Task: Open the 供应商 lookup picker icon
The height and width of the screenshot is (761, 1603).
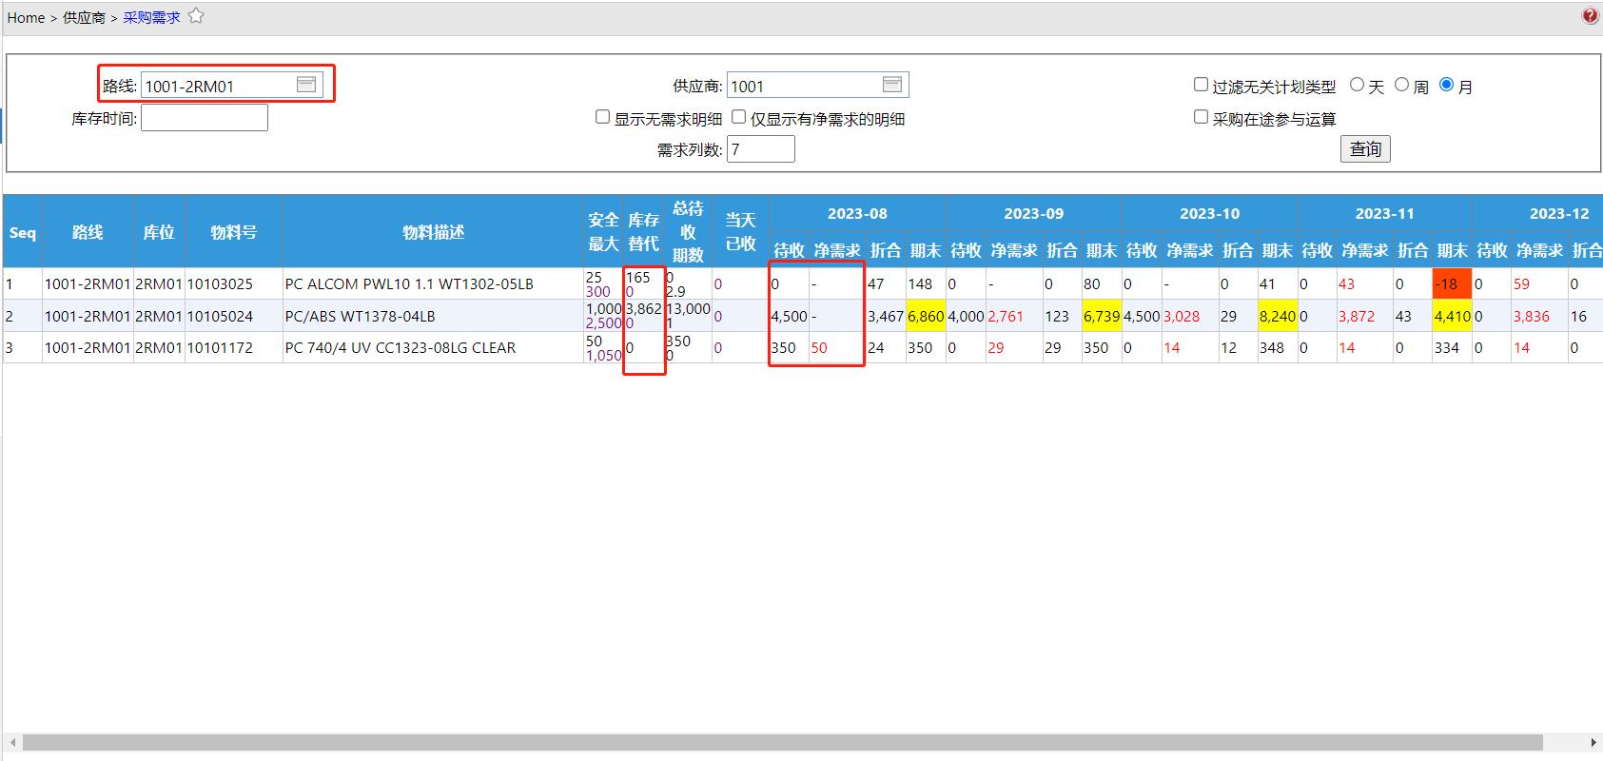Action: pyautogui.click(x=892, y=85)
